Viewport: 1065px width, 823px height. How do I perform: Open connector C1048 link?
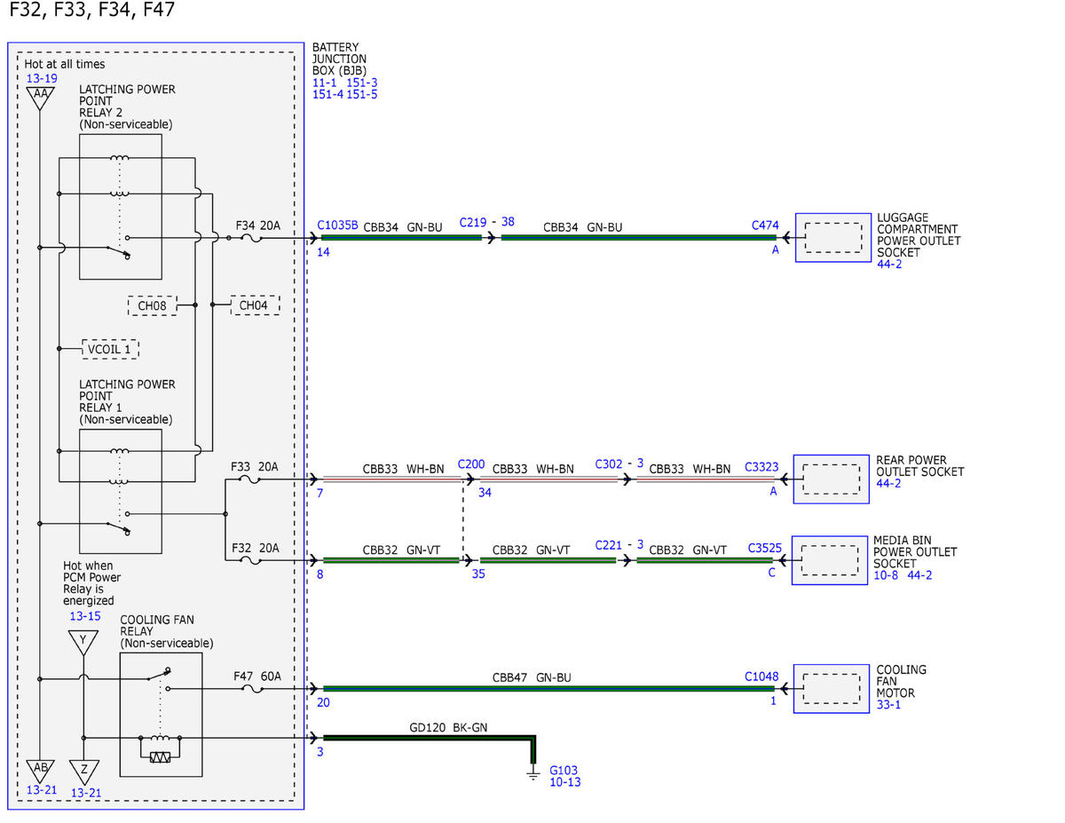[761, 677]
